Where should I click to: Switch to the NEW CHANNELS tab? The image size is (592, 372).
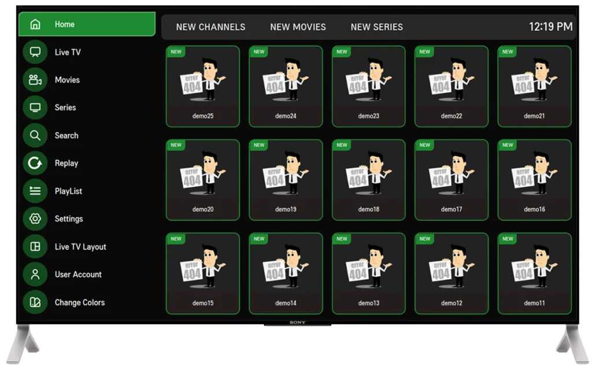tap(210, 27)
